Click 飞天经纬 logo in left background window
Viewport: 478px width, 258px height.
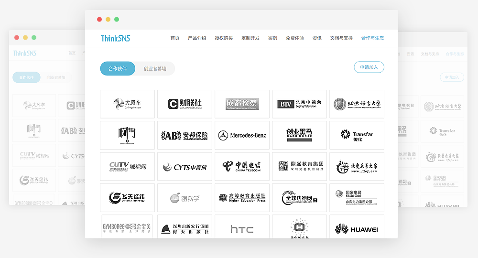pyautogui.click(x=34, y=180)
